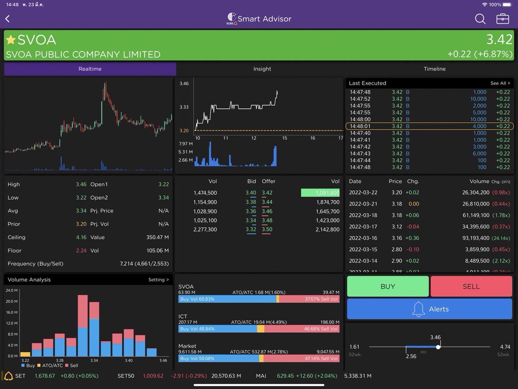Tap the SET50 index value 1,009.62
This screenshot has width=518, height=389.
153,376
